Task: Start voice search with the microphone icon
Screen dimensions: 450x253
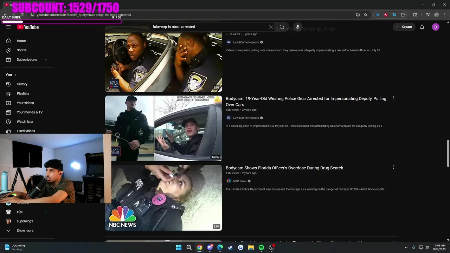Action: coord(298,27)
